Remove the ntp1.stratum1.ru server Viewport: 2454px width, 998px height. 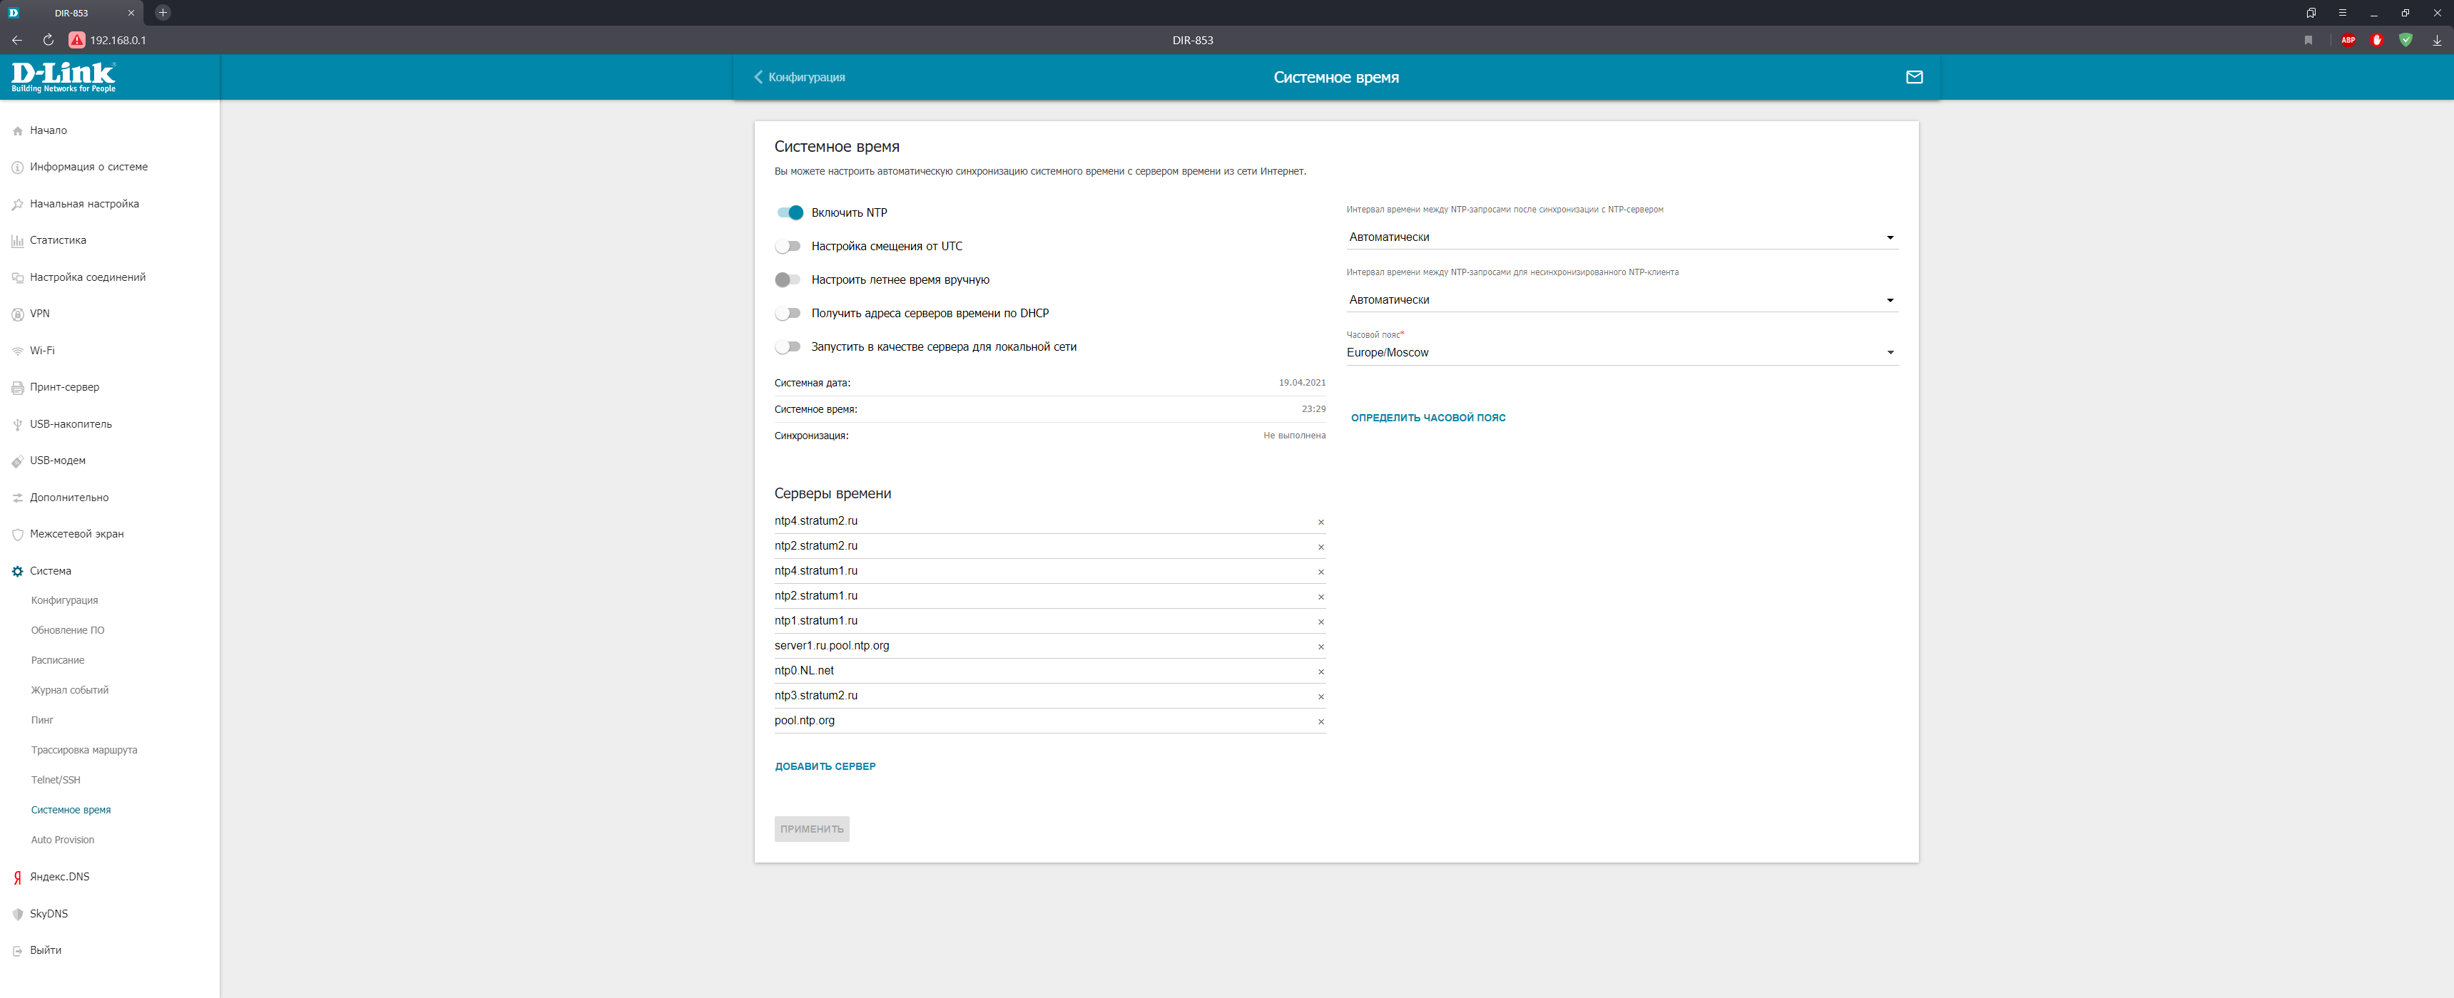[x=1320, y=622]
